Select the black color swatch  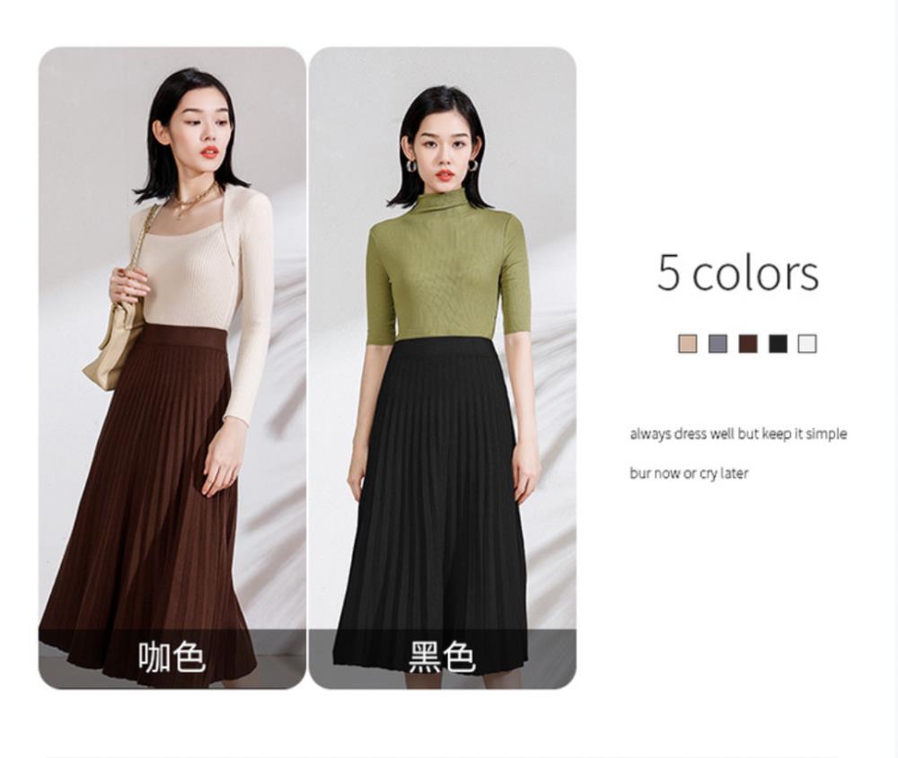coord(777,344)
